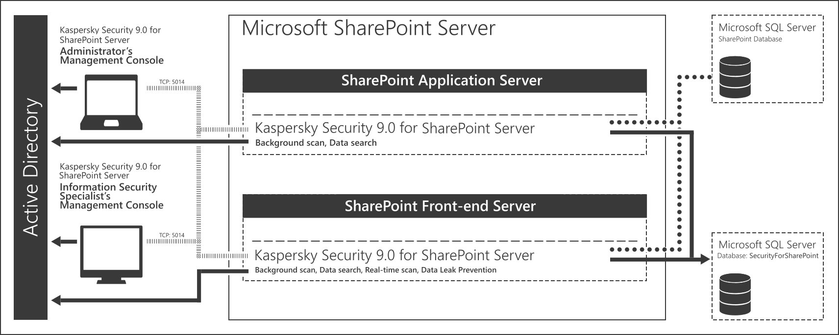839x335 pixels.
Task: Click the "Database: SecurityForSharePoint" label
Action: 767,256
